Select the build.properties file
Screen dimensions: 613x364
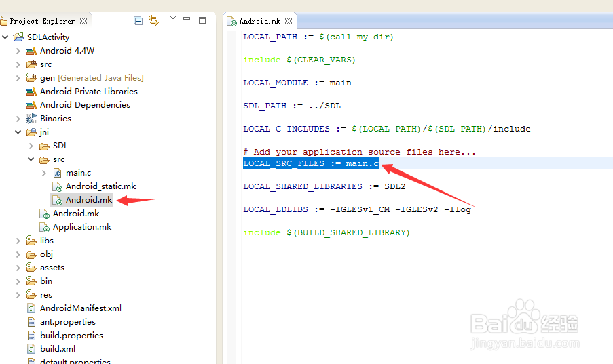71,336
